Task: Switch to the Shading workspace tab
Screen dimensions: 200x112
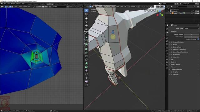Action: point(66,4)
